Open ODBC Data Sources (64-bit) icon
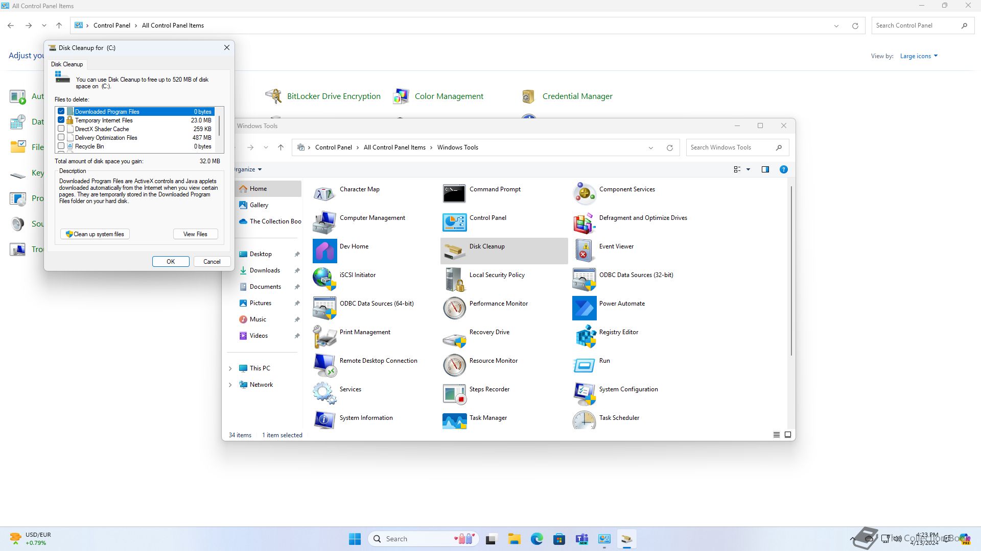 324,308
